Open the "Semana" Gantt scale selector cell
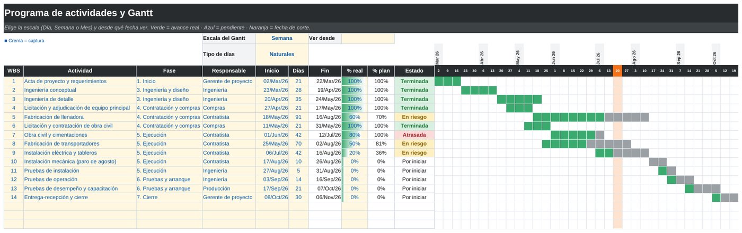This screenshot has width=742, height=233. (x=281, y=38)
